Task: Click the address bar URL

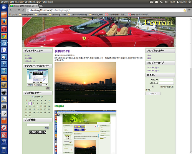Action: coord(50,10)
